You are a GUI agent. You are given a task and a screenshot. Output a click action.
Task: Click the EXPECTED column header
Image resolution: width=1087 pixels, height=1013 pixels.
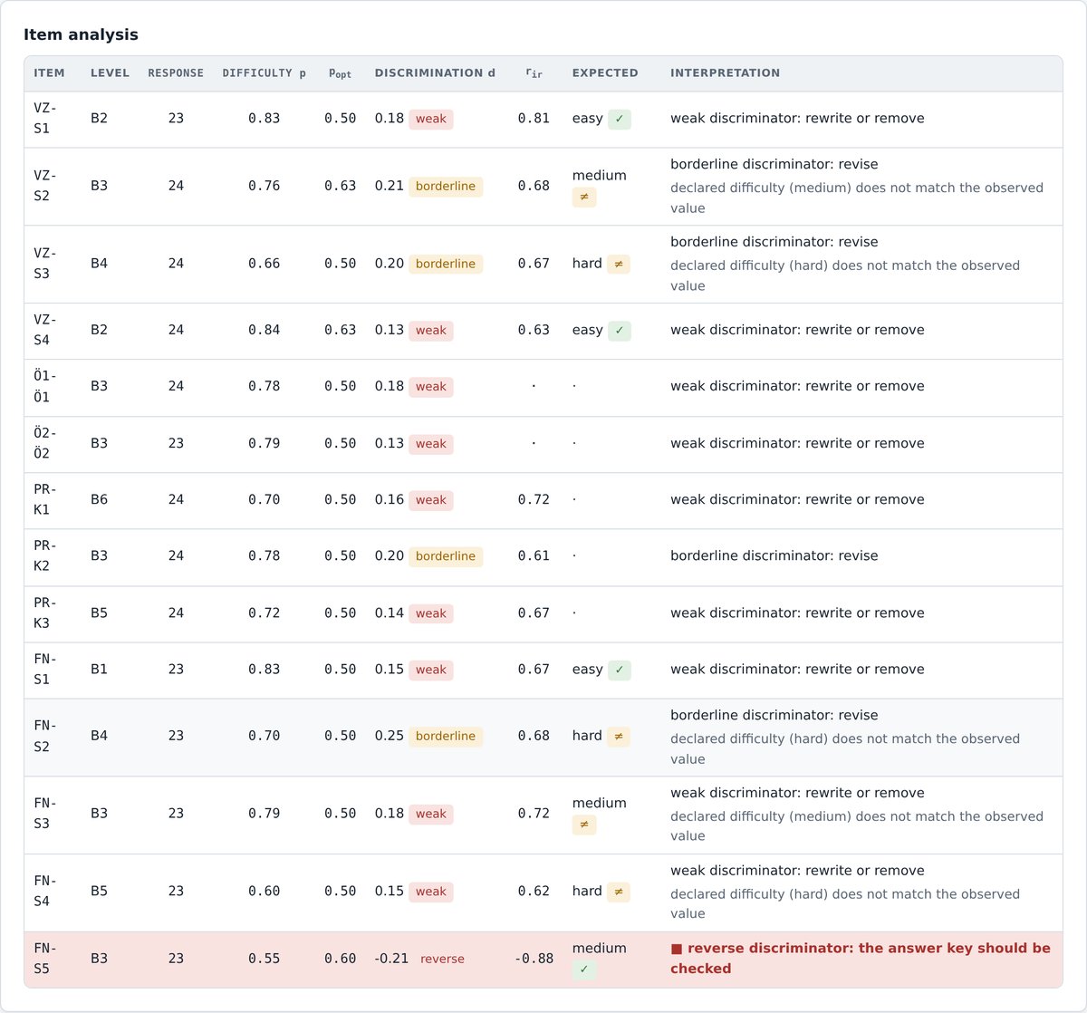pyautogui.click(x=605, y=73)
